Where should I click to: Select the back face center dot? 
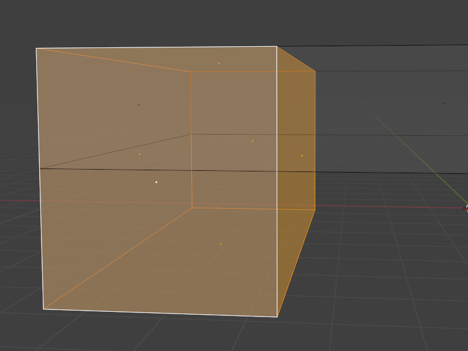(x=253, y=140)
